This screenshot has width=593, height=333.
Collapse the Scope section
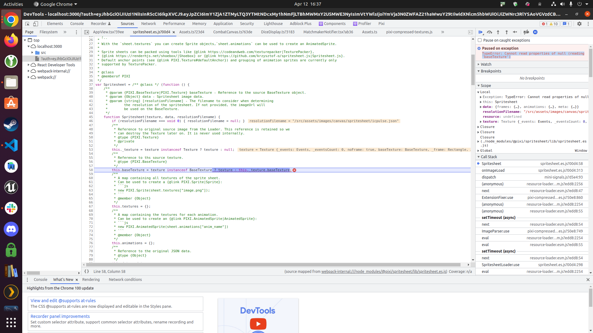point(532,85)
